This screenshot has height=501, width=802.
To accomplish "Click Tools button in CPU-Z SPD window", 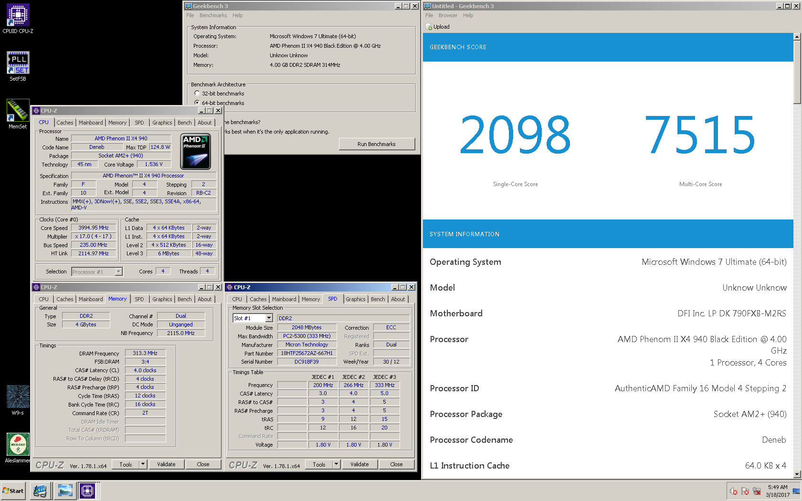I will (319, 464).
